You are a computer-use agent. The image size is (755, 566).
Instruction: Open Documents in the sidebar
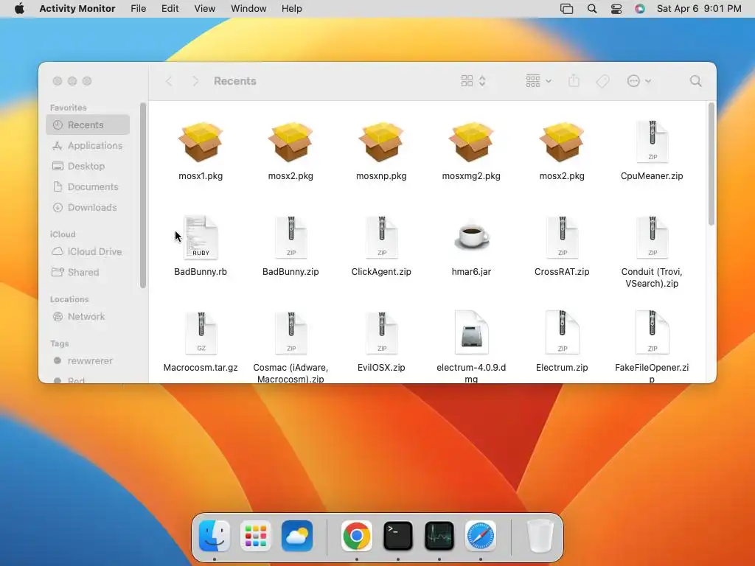(x=88, y=186)
